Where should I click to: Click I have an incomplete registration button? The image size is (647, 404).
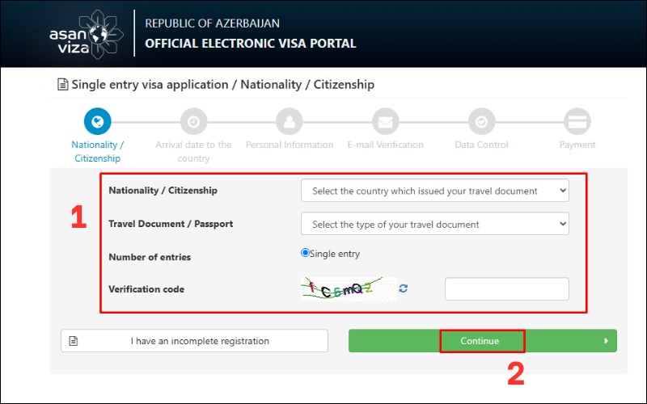click(x=194, y=341)
